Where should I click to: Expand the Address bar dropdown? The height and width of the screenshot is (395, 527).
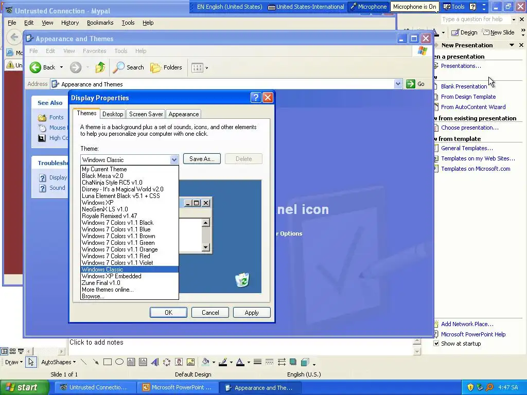(398, 84)
